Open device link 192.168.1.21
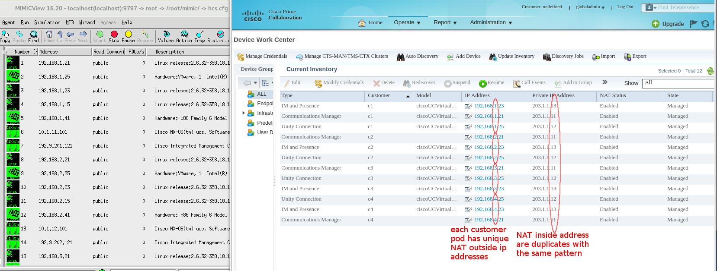The height and width of the screenshot is (271, 717). tap(489, 116)
